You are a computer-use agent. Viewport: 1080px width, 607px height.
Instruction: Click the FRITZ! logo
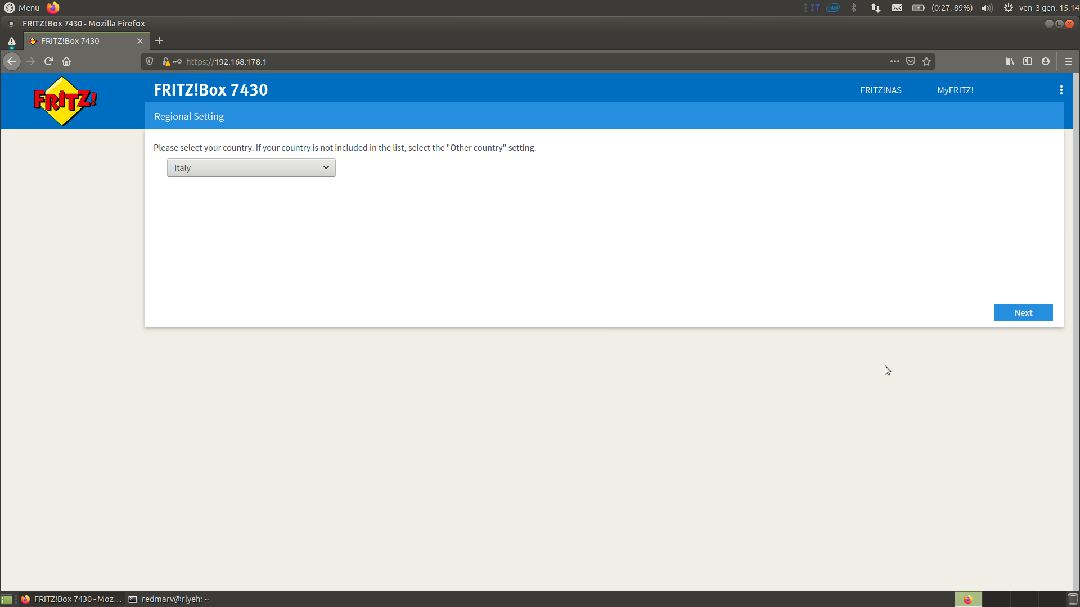(x=65, y=101)
